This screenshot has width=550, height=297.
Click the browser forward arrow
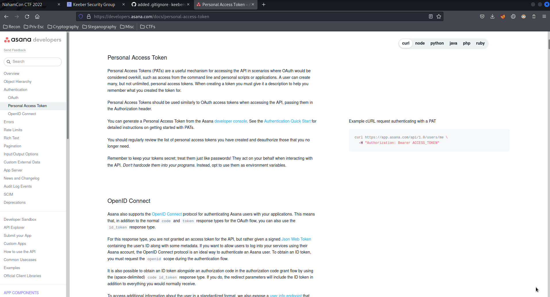[17, 16]
